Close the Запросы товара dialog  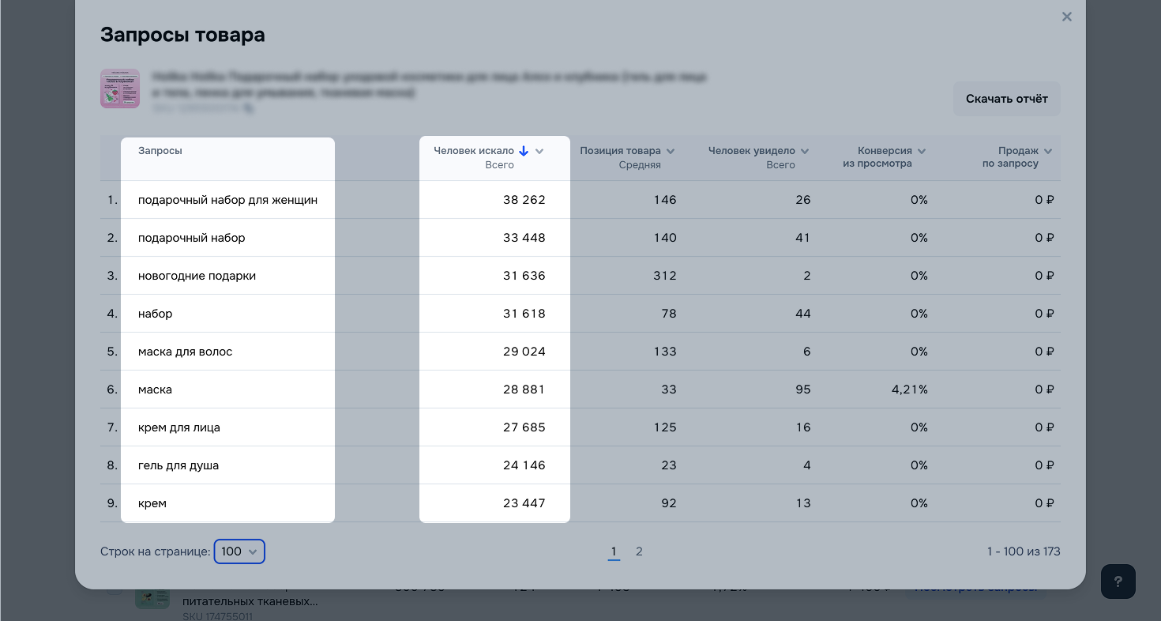(1066, 17)
